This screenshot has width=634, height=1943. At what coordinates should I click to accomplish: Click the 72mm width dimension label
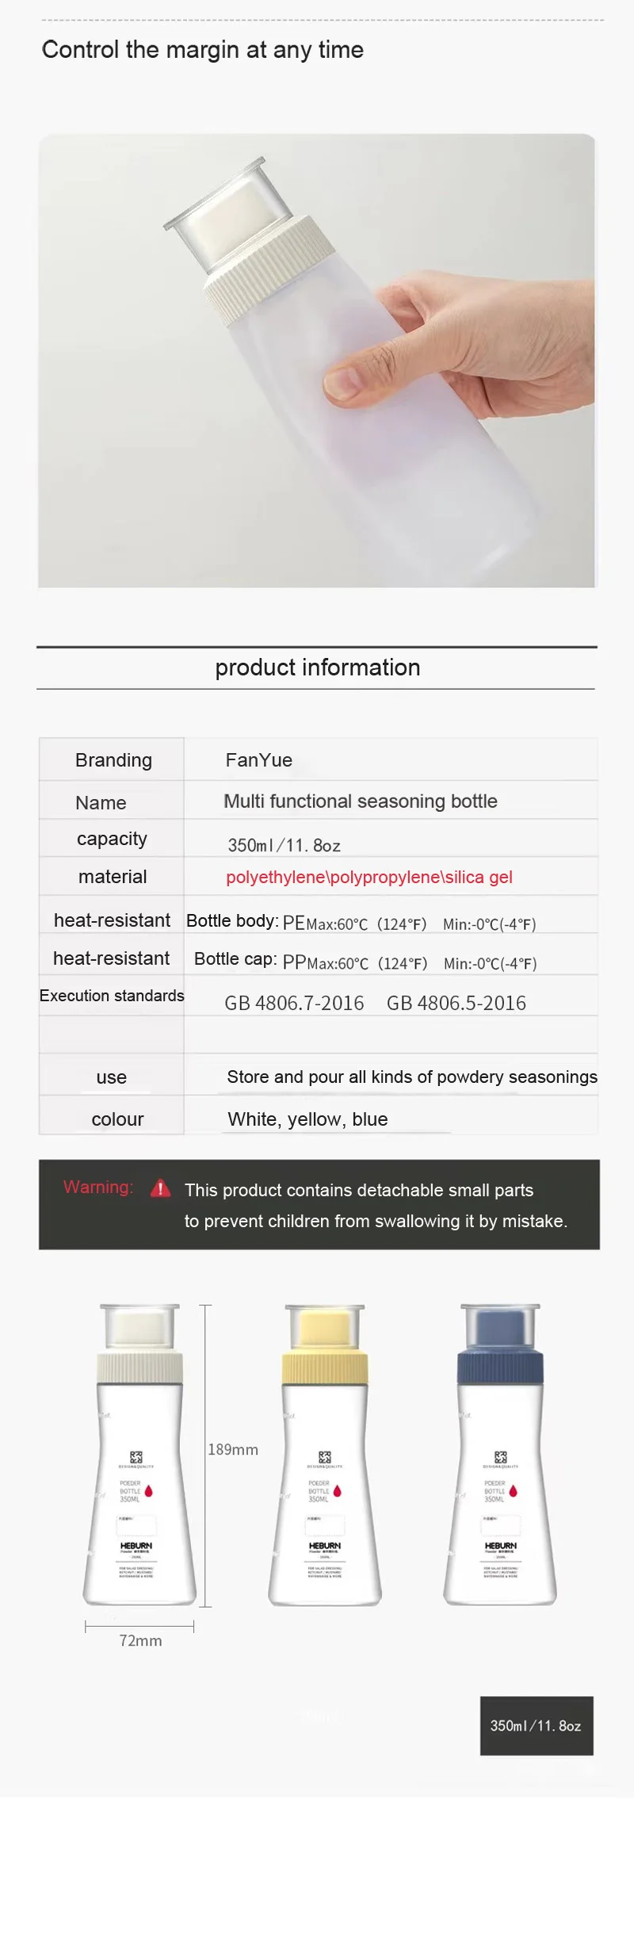(140, 1640)
